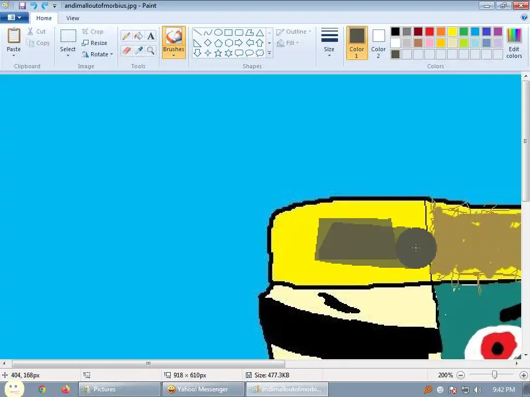Choose the Rectangle shape
Screen dimensions: 530x397
click(228, 33)
